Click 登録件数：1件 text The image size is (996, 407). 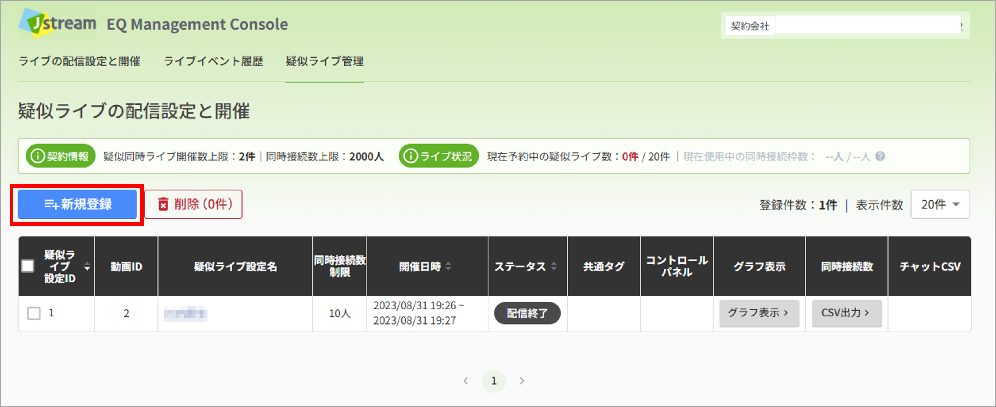798,205
